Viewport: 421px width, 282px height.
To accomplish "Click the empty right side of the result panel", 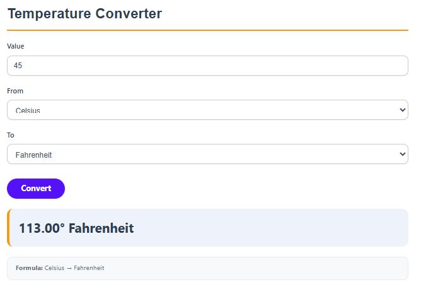I will pyautogui.click(x=315, y=228).
